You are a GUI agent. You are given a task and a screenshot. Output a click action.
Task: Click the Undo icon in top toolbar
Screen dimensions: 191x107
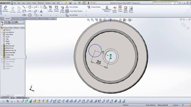(x=79, y=3)
